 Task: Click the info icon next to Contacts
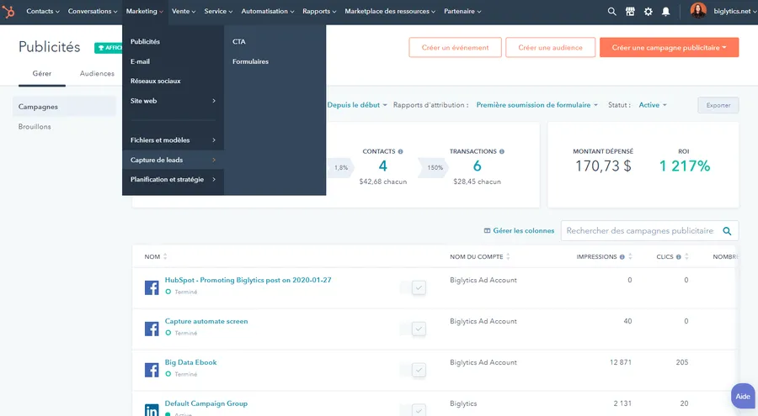pyautogui.click(x=400, y=152)
